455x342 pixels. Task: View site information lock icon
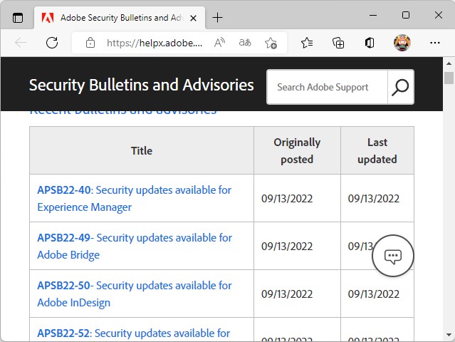pos(90,43)
